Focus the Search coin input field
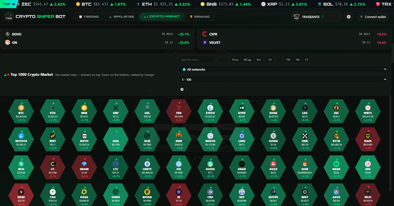The width and height of the screenshot is (394, 206). (197, 60)
